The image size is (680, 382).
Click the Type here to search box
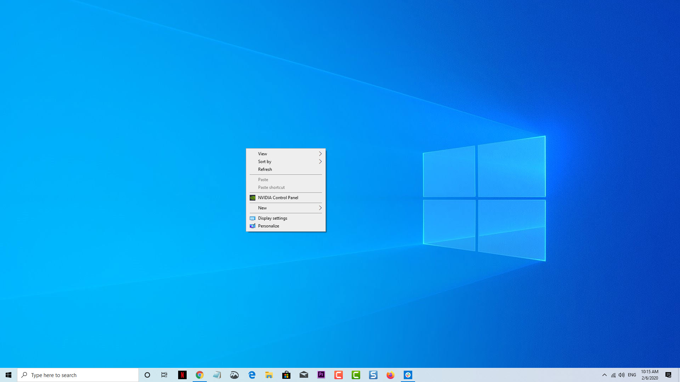(78, 375)
